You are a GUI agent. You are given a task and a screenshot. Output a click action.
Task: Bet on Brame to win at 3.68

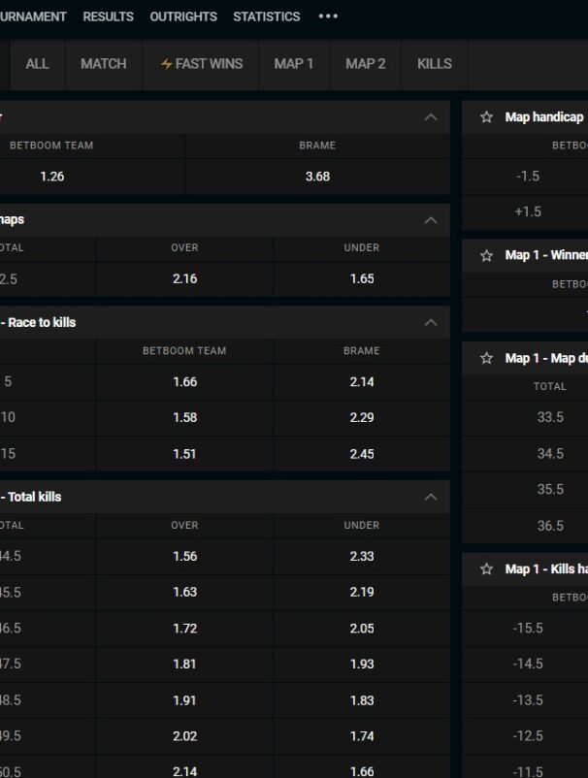[317, 177]
